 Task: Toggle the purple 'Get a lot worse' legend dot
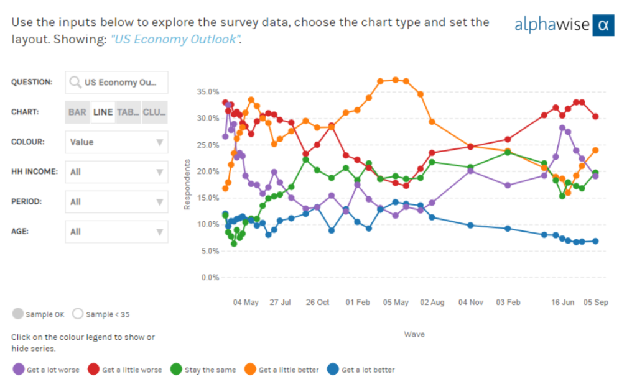tap(19, 370)
